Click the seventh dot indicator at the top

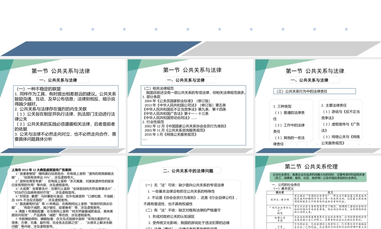[251, 29]
